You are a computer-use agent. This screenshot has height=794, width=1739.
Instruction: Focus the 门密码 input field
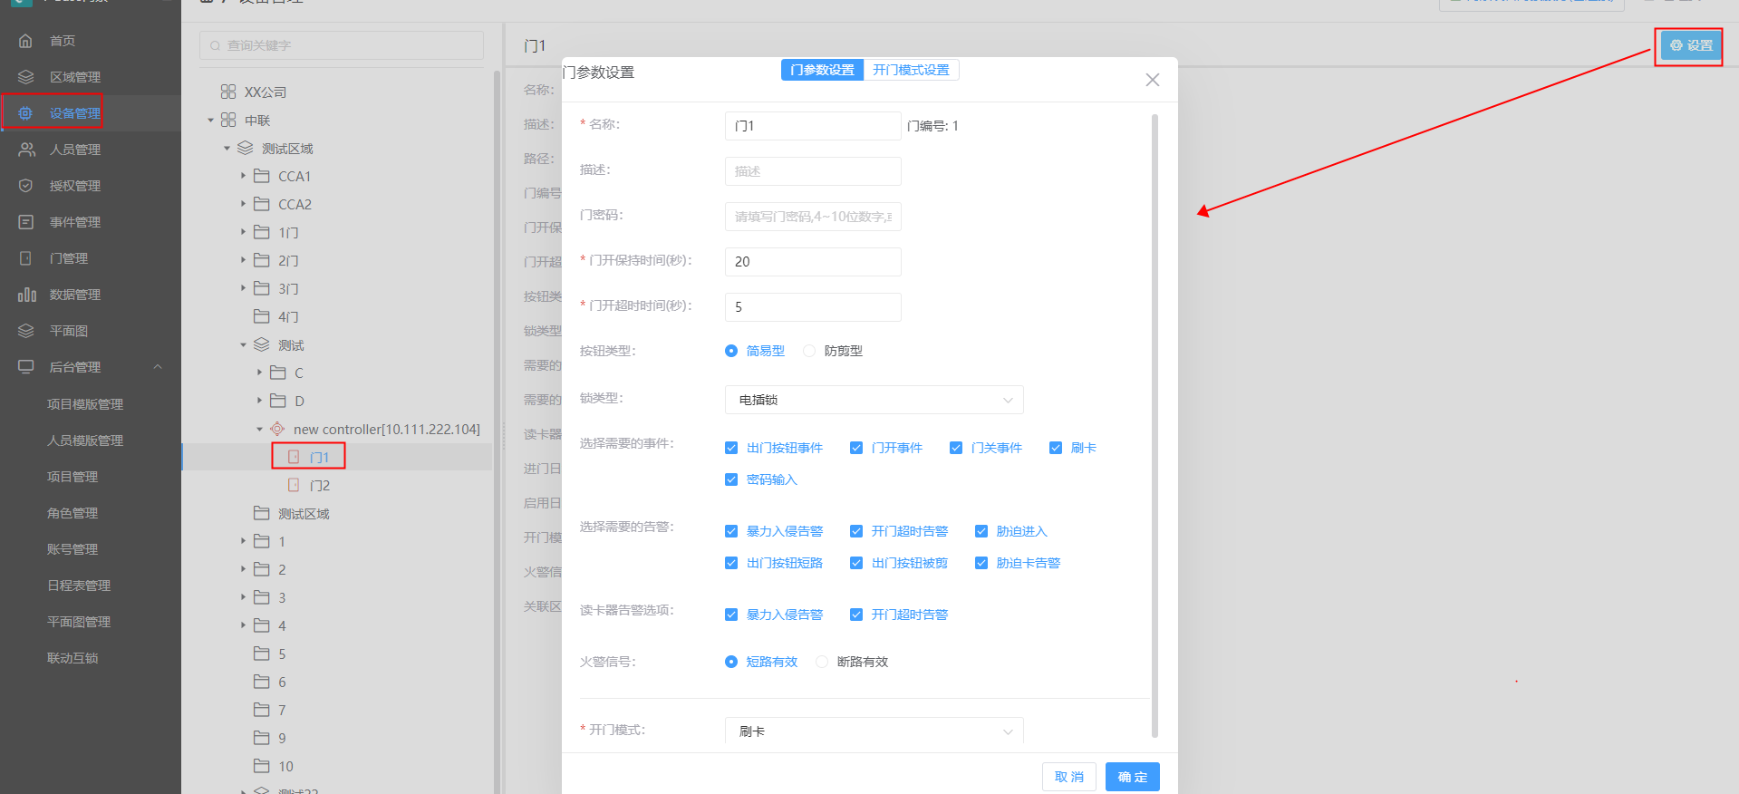click(x=813, y=217)
